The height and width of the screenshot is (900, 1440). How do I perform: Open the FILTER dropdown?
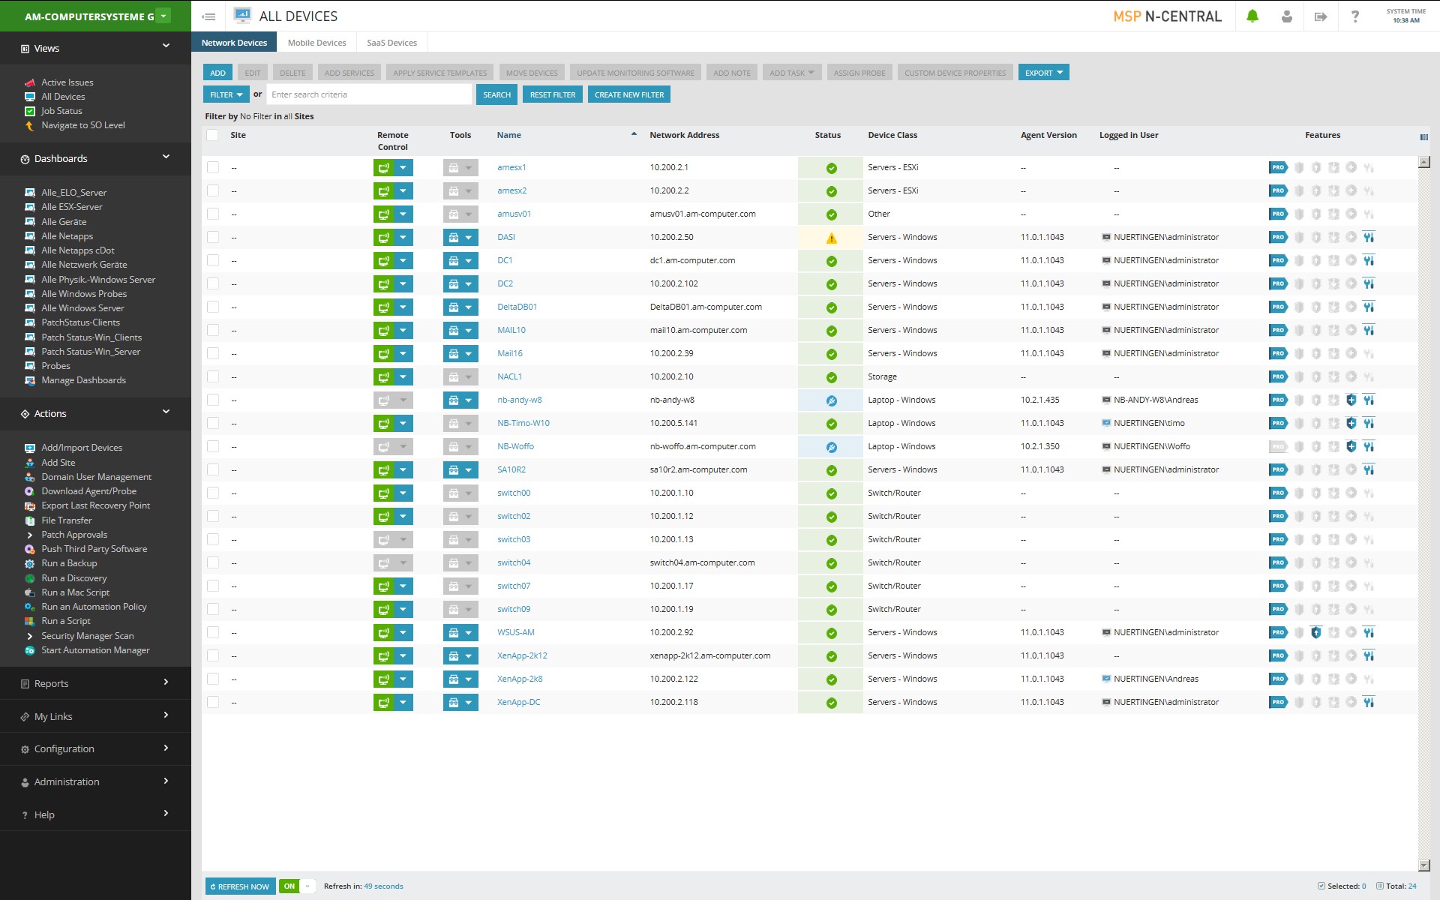tap(226, 94)
